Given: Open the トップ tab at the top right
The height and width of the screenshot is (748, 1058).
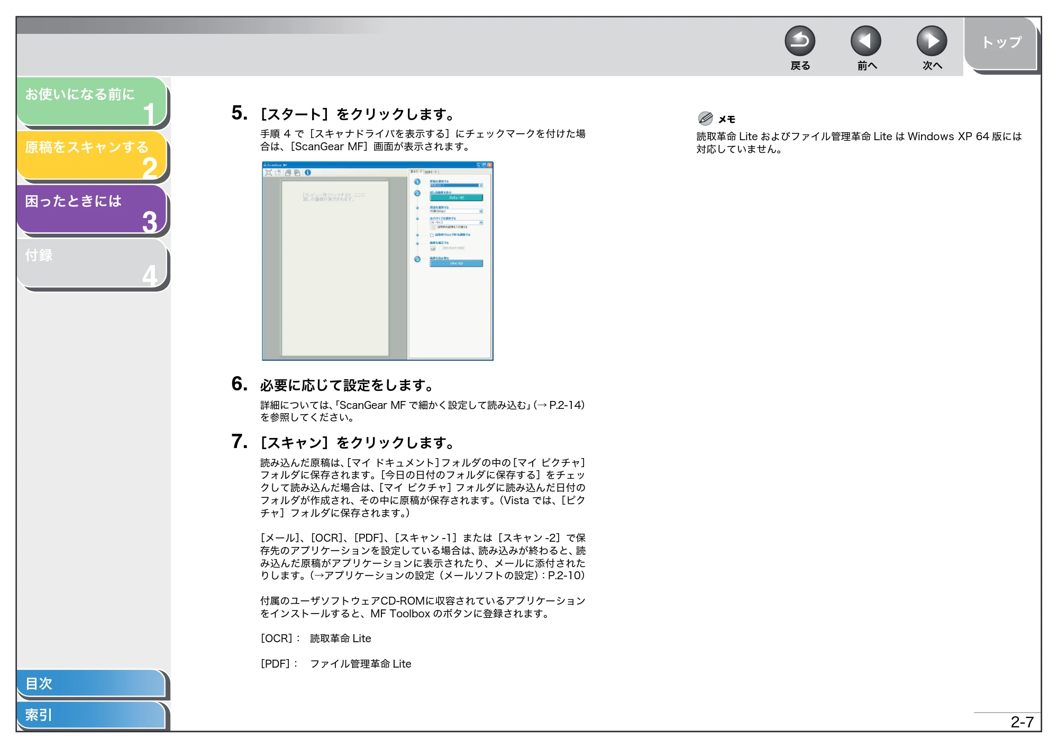Looking at the screenshot, I should pyautogui.click(x=1001, y=43).
